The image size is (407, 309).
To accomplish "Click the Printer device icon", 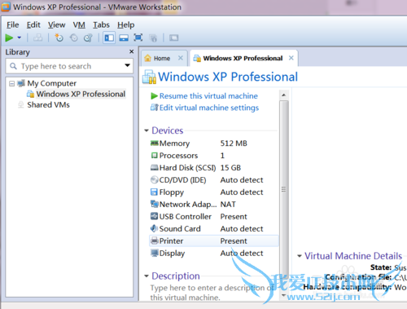I will pyautogui.click(x=155, y=241).
